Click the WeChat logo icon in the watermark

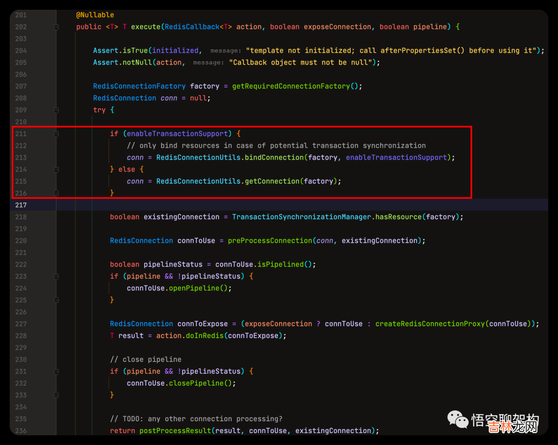(x=458, y=420)
